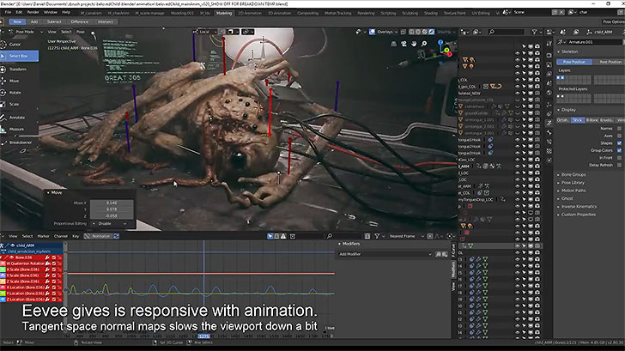
Task: Switch to wireframe shading mode
Action: [x=412, y=32]
